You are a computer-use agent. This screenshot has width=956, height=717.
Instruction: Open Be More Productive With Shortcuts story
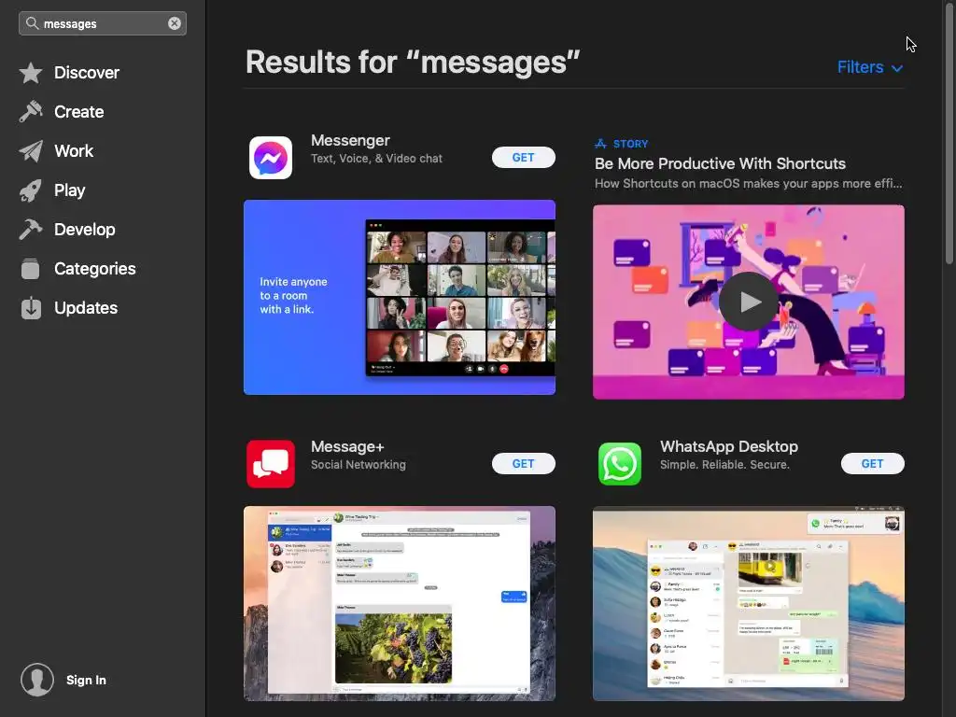point(720,163)
